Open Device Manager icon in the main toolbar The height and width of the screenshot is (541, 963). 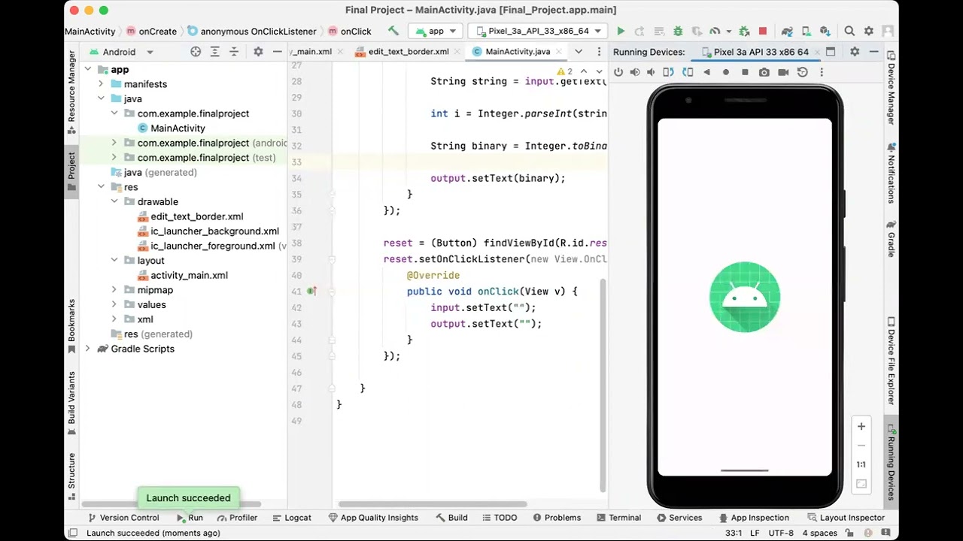click(807, 31)
